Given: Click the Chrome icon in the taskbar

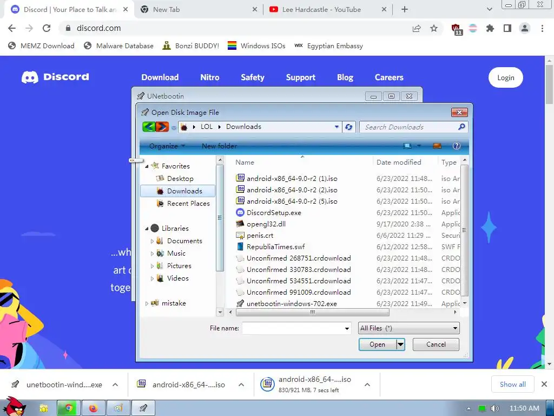Looking at the screenshot, I should (69, 408).
